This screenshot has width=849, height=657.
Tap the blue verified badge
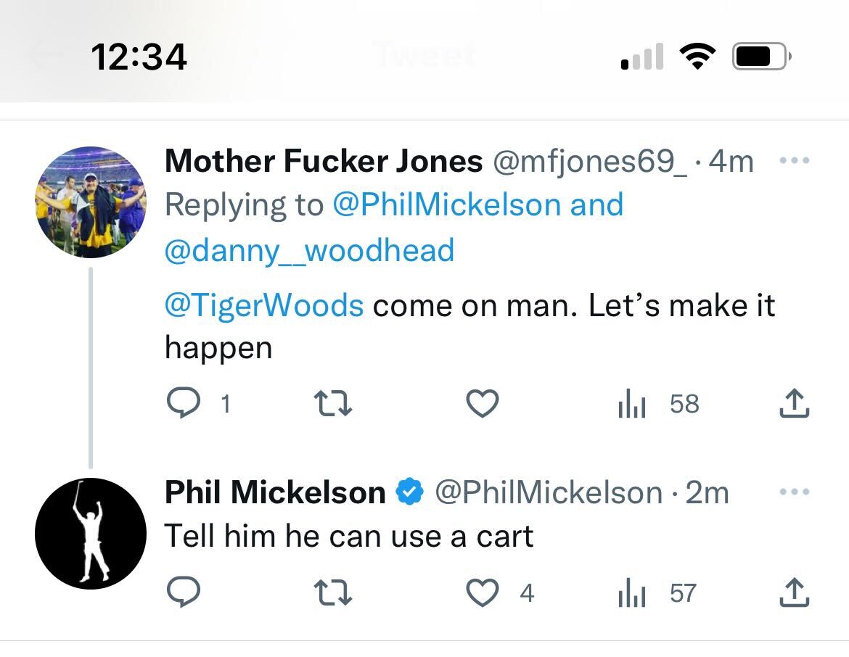[410, 493]
